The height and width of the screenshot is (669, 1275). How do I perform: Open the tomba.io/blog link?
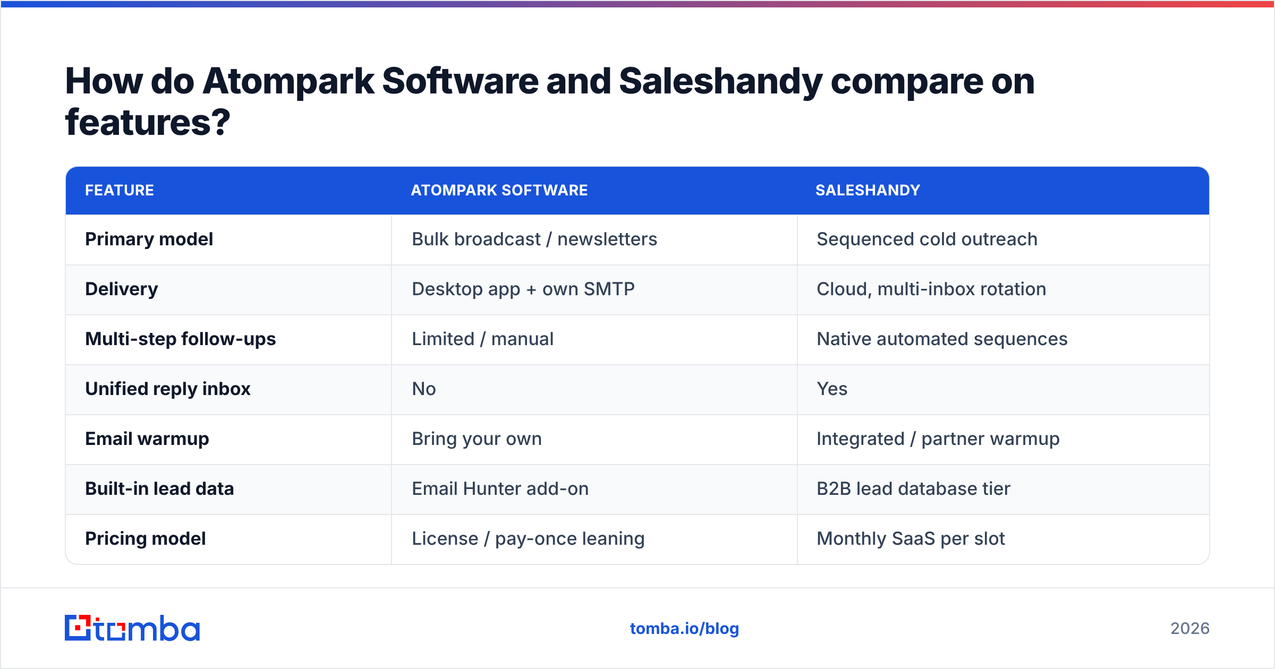[x=684, y=629]
